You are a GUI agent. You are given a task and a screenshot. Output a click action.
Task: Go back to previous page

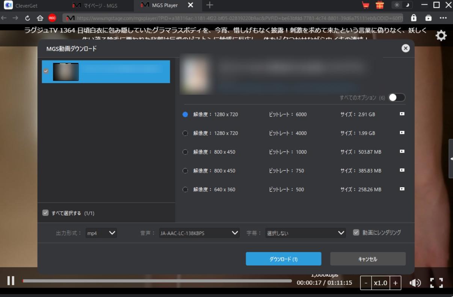coord(4,18)
